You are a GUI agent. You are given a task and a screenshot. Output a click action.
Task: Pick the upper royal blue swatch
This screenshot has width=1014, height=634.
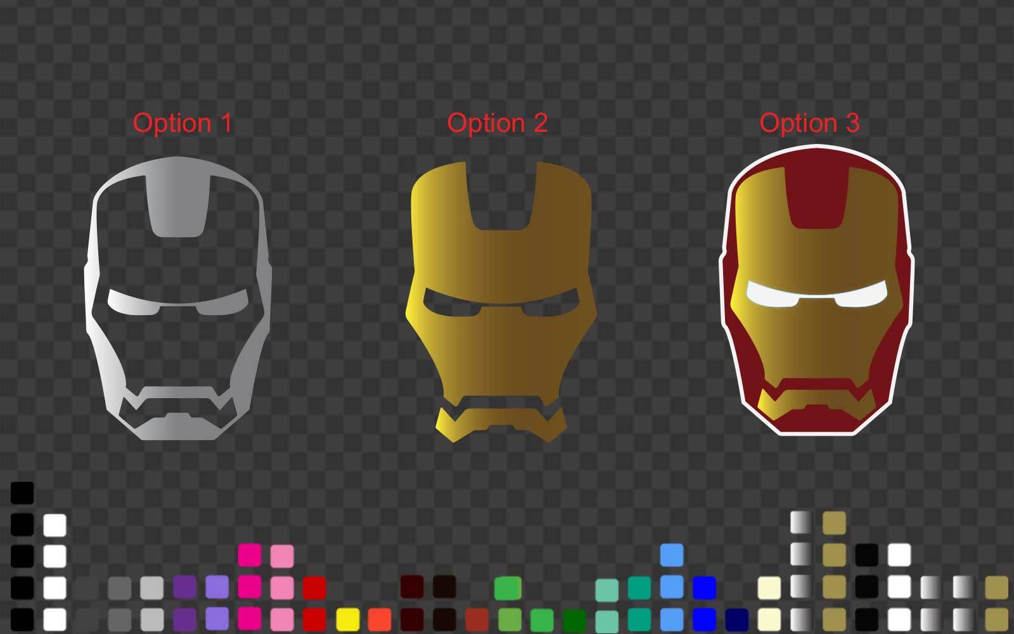704,588
